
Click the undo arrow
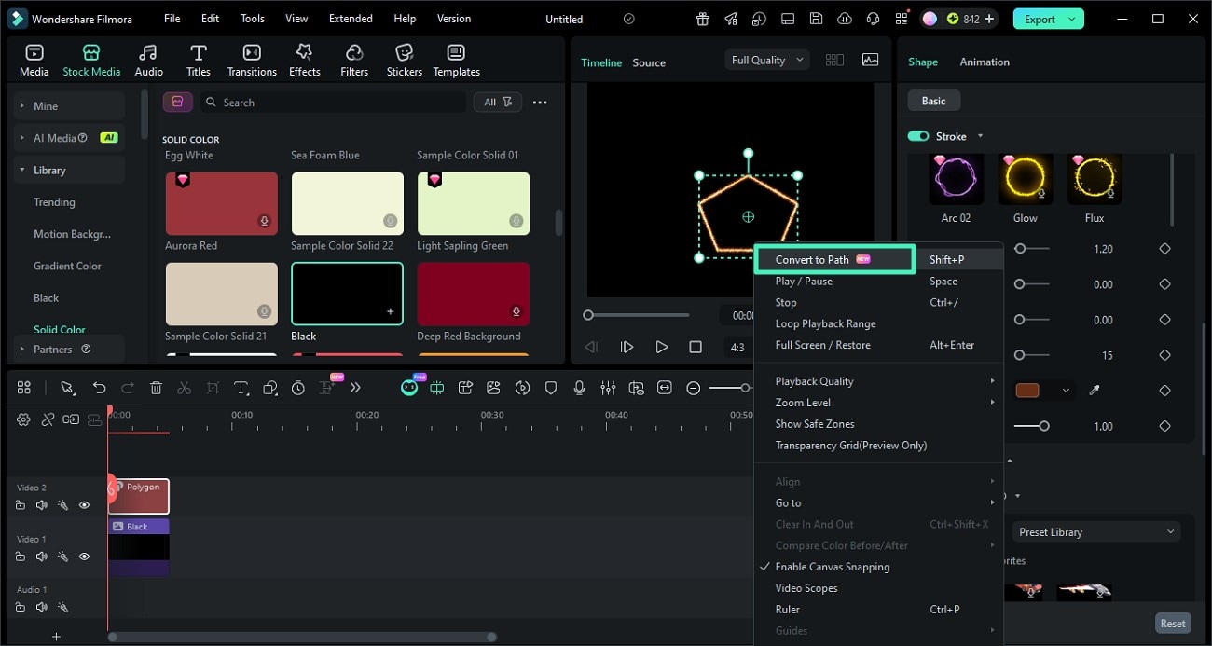(x=99, y=388)
